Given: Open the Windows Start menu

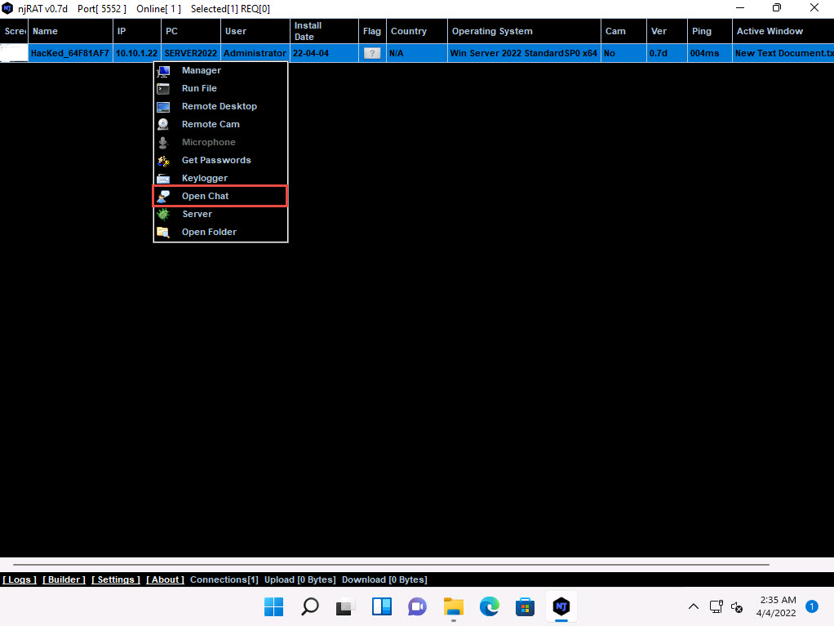Looking at the screenshot, I should (x=273, y=606).
